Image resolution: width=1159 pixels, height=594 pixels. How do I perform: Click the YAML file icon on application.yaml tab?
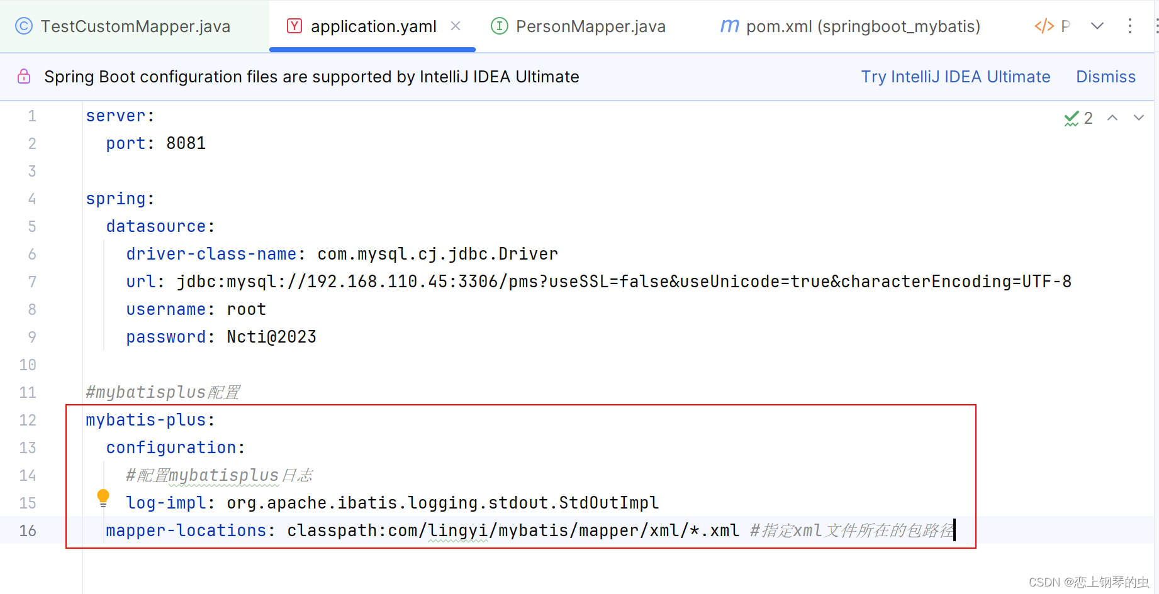pos(293,26)
